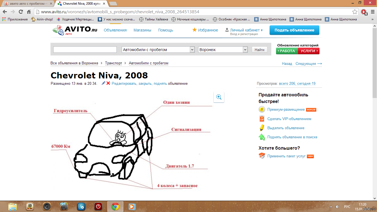
Task: Open the file explorer taskbar icon
Action: [13, 206]
